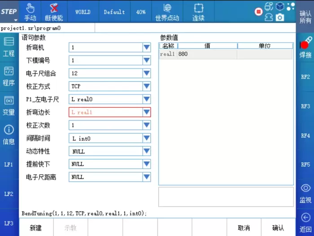The height and width of the screenshot is (236, 314).
Task: Open the 校正方式 TCP dropdown
Action: (146, 86)
